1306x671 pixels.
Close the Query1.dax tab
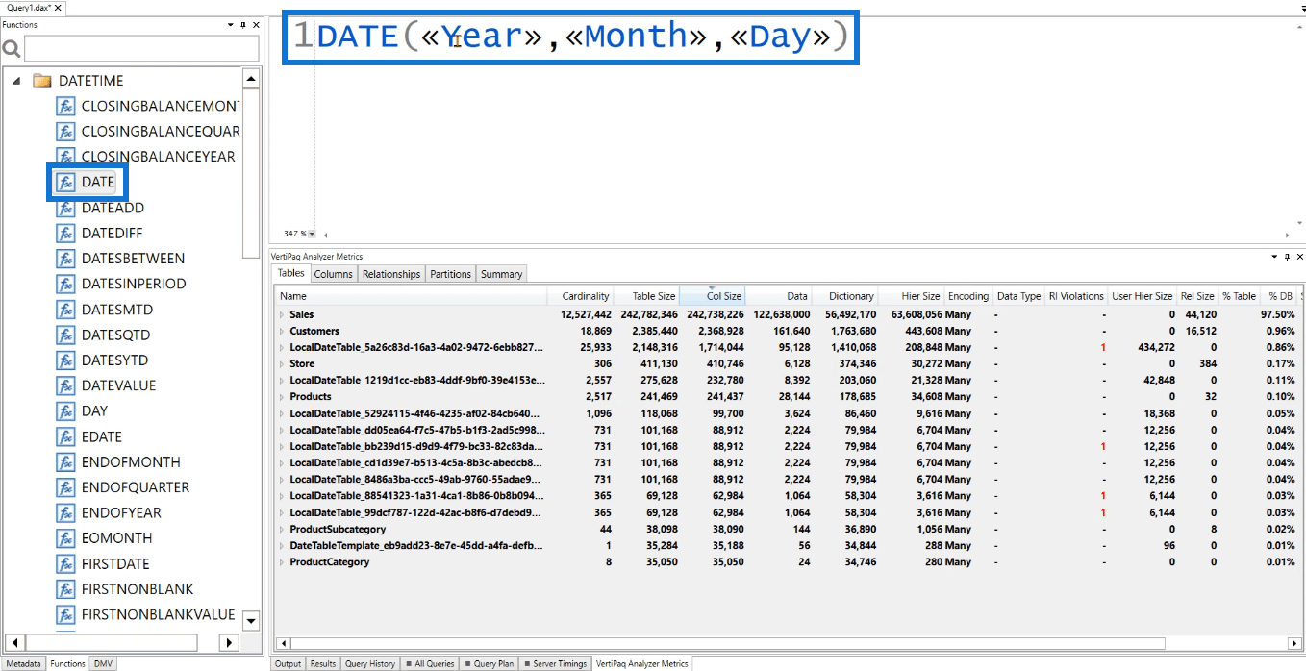pyautogui.click(x=59, y=8)
